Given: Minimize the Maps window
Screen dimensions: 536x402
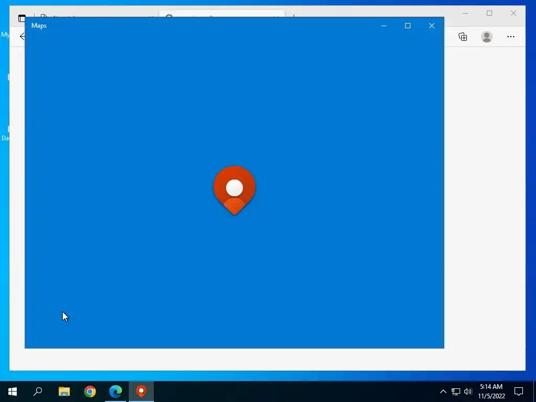Looking at the screenshot, I should coord(384,26).
